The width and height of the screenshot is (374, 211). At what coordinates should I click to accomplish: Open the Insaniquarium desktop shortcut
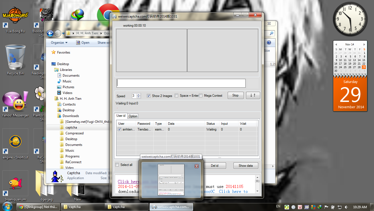pyautogui.click(x=15, y=185)
